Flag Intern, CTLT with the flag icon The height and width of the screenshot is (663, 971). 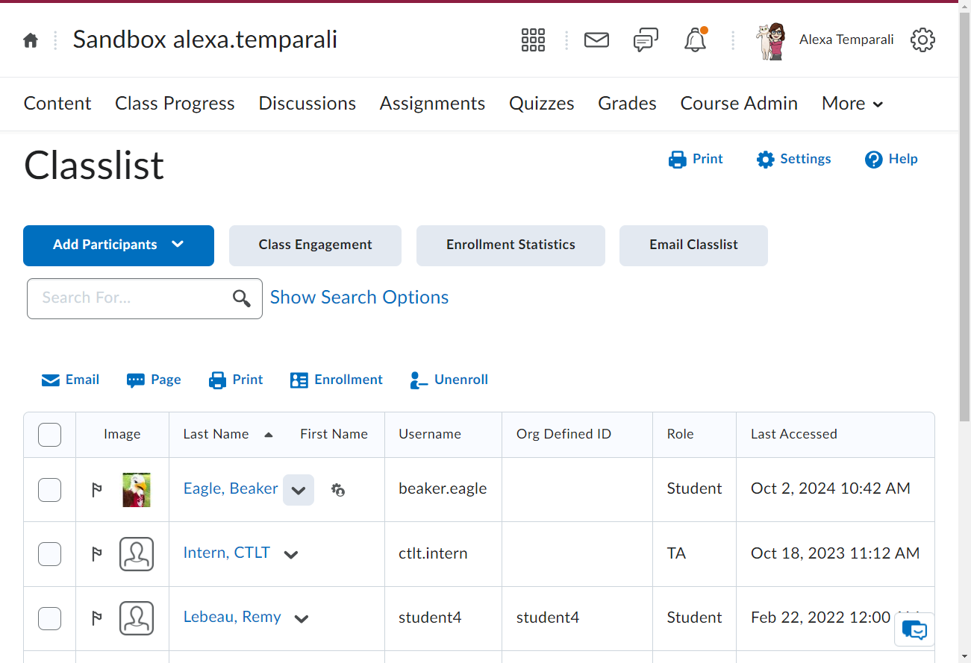97,554
